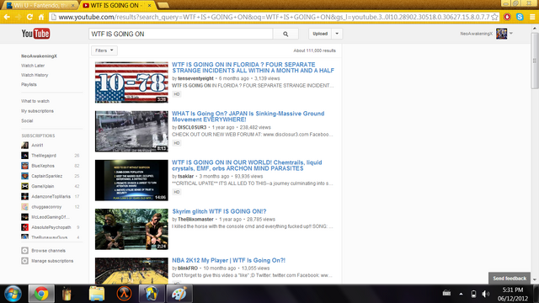This screenshot has width=539, height=303.
Task: Click the YouTube logo
Action: coord(35,34)
